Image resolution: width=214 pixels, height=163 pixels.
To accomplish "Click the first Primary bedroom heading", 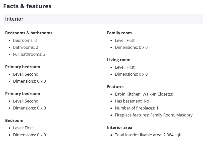I will [22, 67].
